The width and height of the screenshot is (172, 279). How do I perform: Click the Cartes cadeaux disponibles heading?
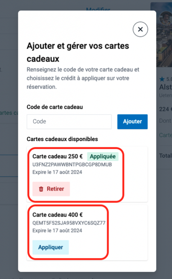pyautogui.click(x=62, y=139)
